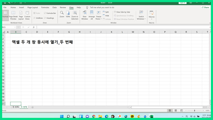Viewport: 213px width, 120px height.
Task: Click horizontal scrollbar left arrow
Action: tap(130, 107)
